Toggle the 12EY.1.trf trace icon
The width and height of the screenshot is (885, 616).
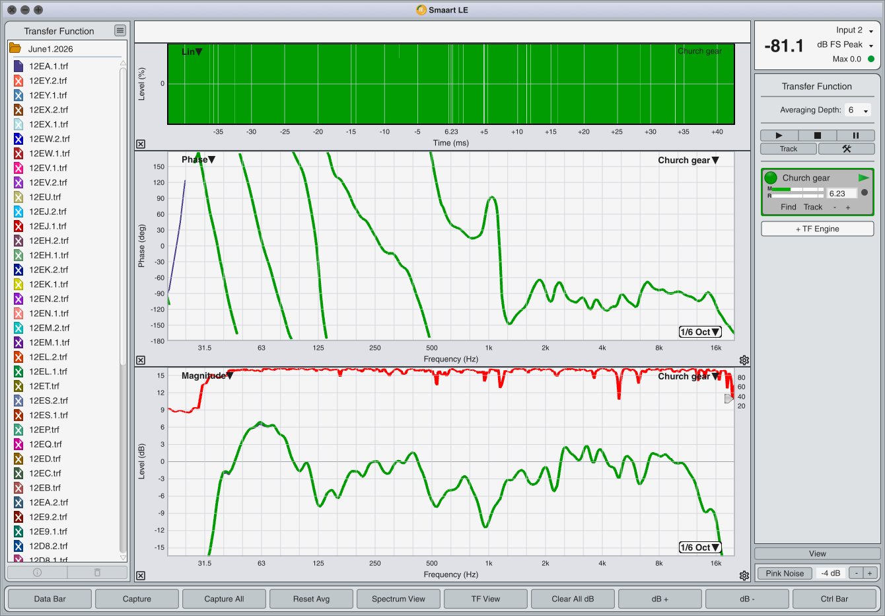pos(18,95)
